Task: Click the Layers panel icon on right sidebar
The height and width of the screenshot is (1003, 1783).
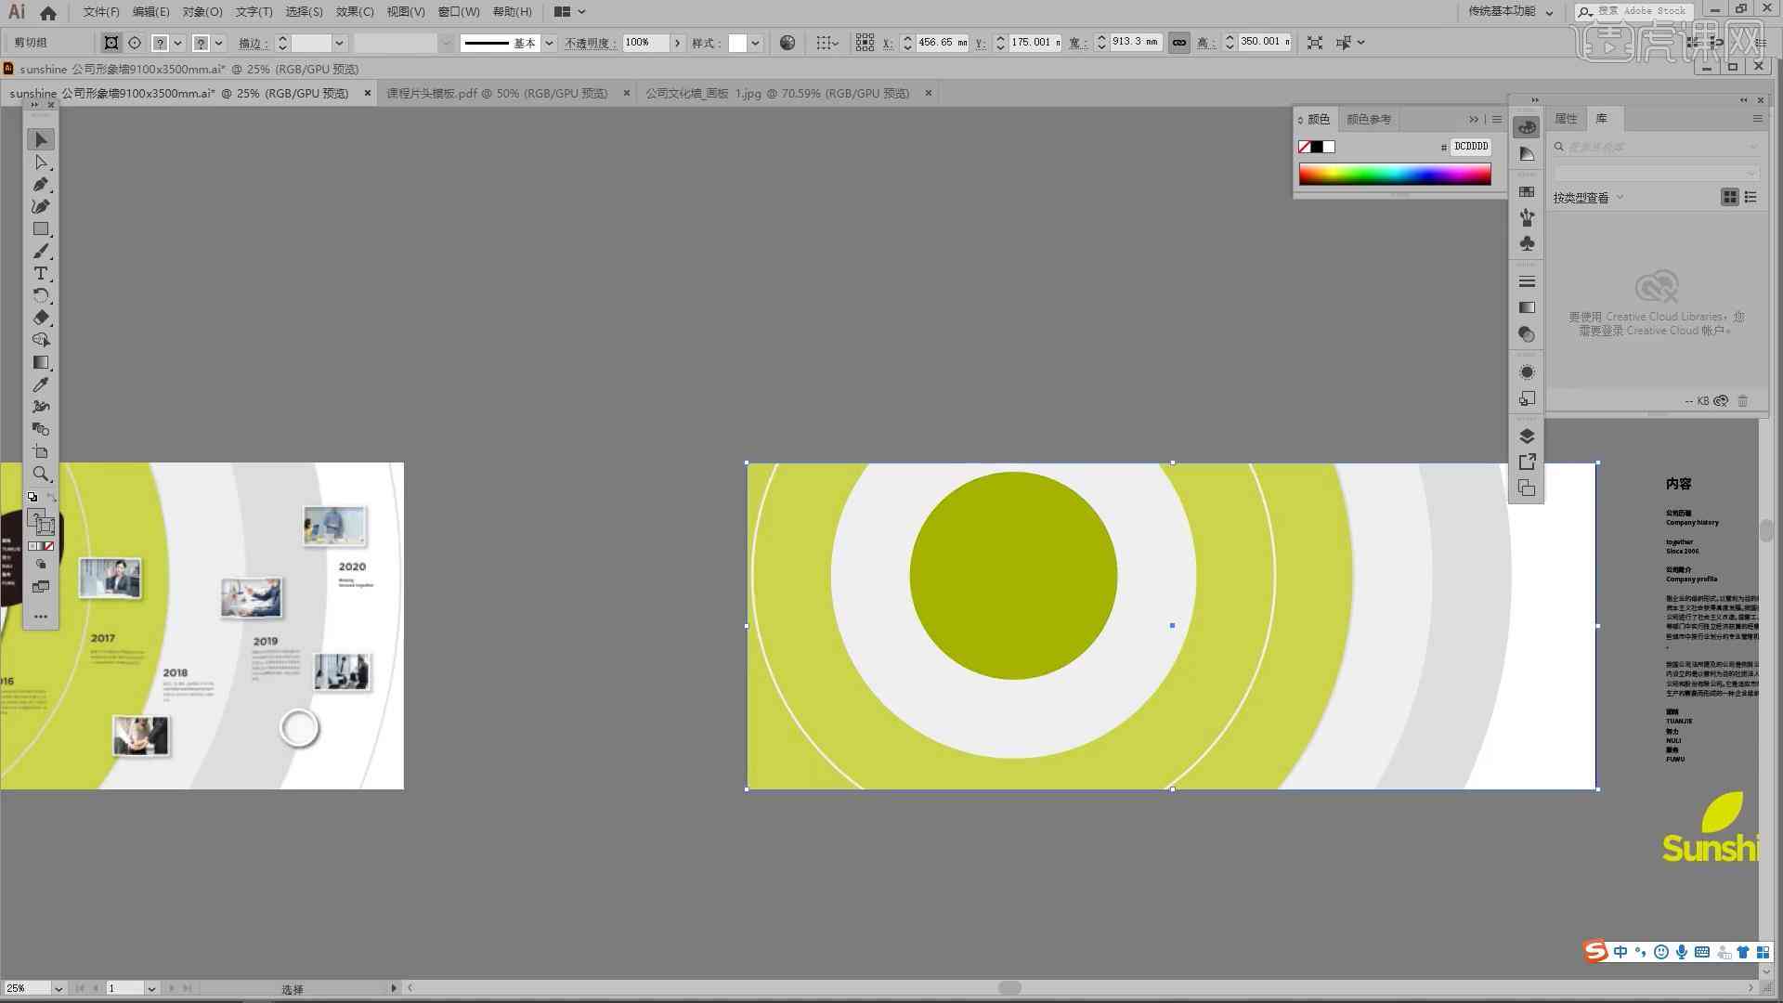Action: [x=1527, y=435]
